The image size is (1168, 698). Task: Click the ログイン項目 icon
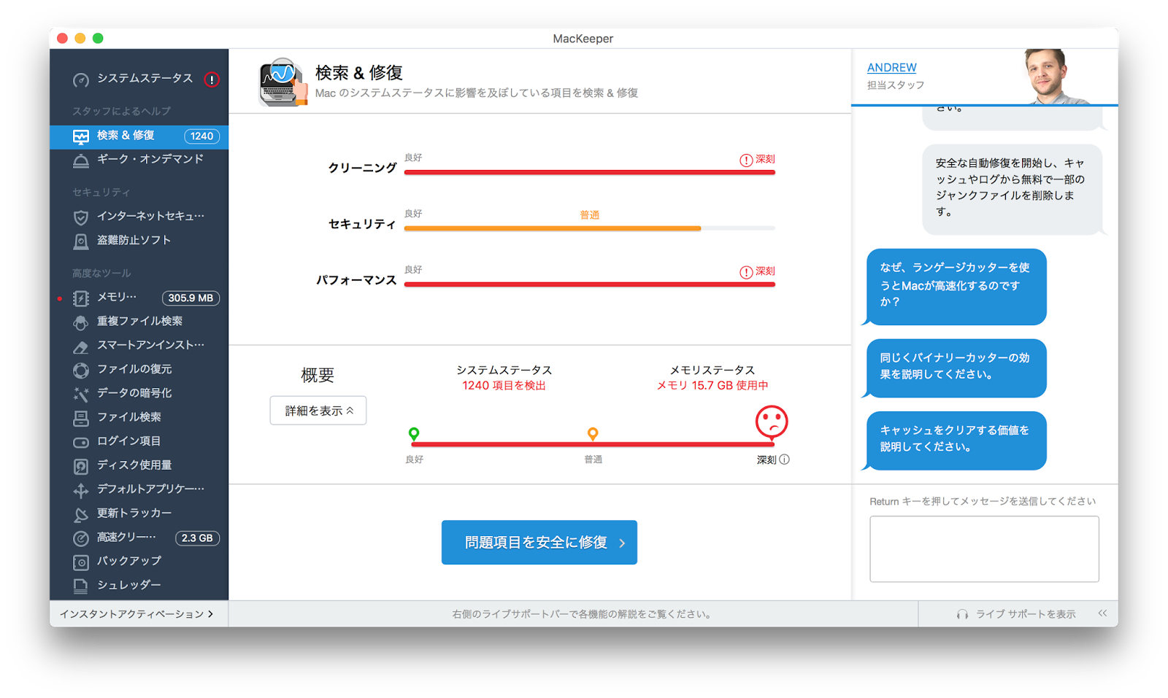pos(81,442)
